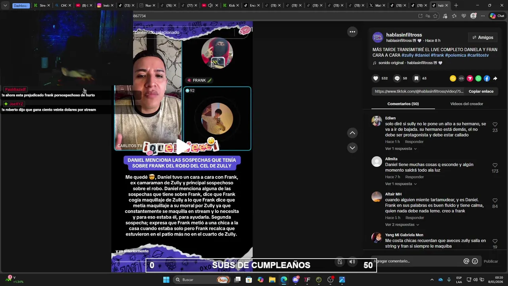Open the #polemica hashtag
Image resolution: width=508 pixels, height=286 pixels.
click(x=455, y=55)
